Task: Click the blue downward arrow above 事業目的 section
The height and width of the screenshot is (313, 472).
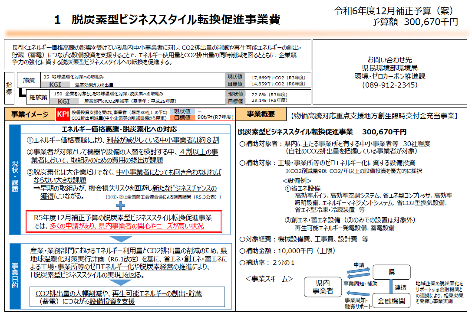Action: [120, 238]
